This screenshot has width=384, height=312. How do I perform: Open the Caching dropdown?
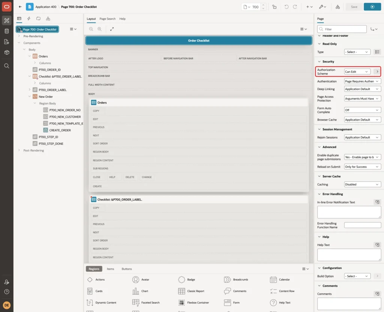click(363, 184)
